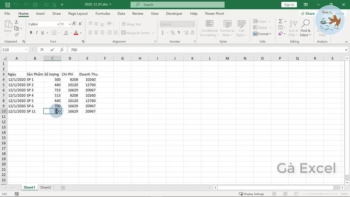
Task: Open Format as Table gallery
Action: 227,28
